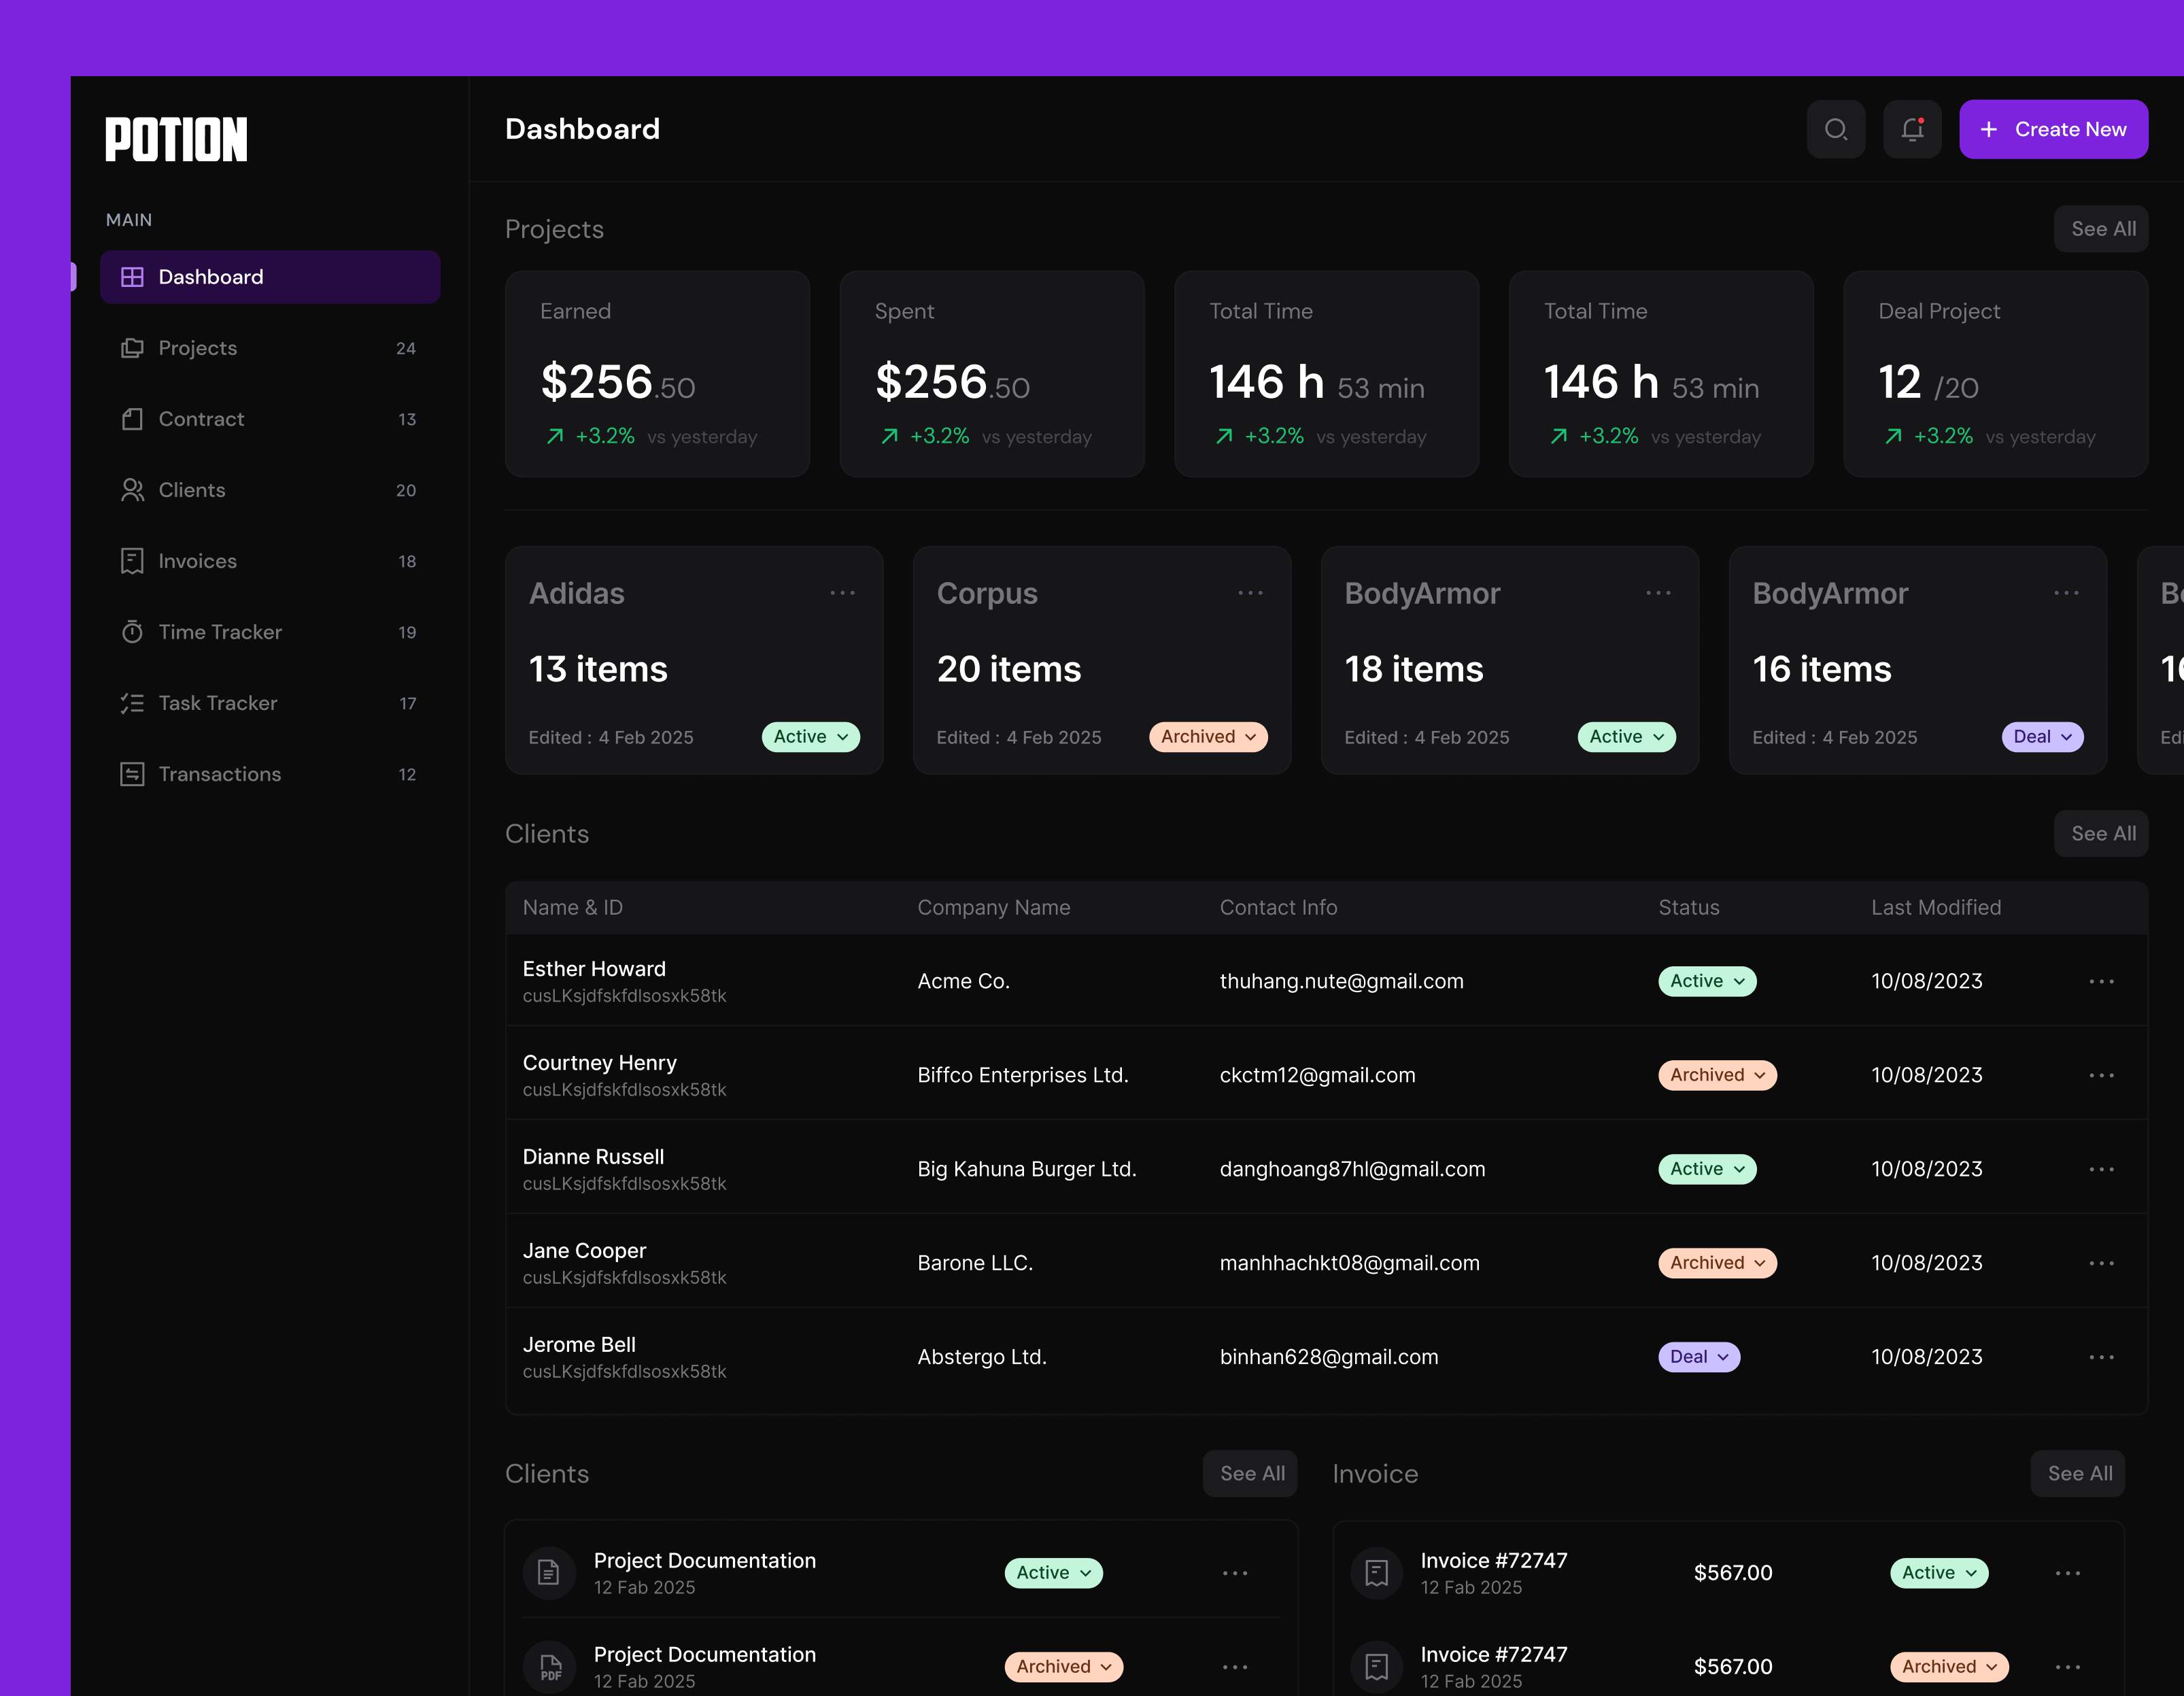Image resolution: width=2184 pixels, height=1696 pixels.
Task: Select the Earned $256.50 stat card
Action: 657,374
